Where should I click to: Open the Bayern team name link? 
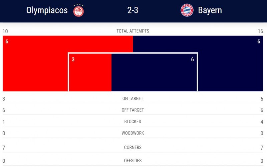210,10
